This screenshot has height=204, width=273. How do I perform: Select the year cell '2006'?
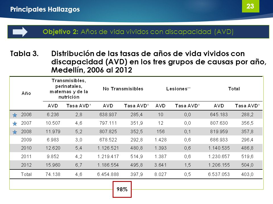pyautogui.click(x=26, y=115)
